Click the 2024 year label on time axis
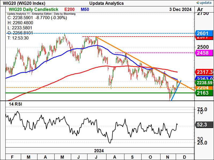The width and height of the screenshot is (214, 160). coord(99,151)
